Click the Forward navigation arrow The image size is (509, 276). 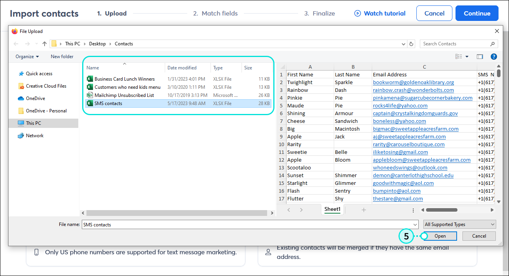[27, 44]
